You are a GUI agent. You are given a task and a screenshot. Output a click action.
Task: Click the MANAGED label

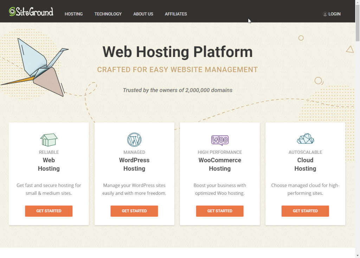click(x=134, y=152)
